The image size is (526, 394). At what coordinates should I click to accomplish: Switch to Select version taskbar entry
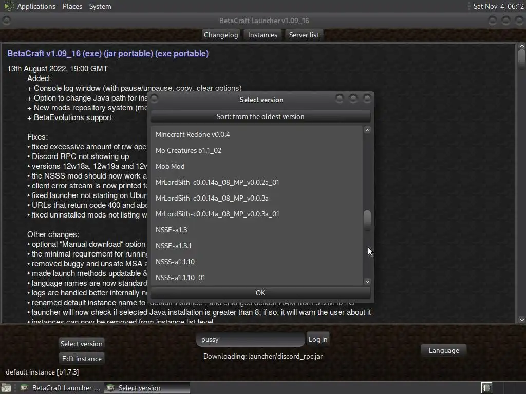(147, 388)
